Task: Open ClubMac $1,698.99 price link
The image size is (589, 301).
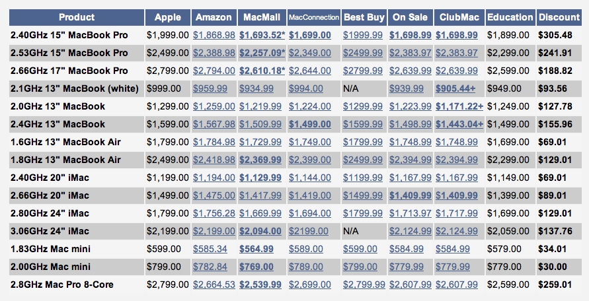Action: (457, 35)
